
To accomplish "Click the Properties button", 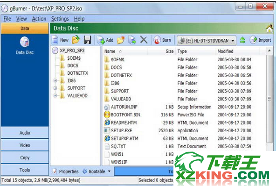I will point(66,172).
